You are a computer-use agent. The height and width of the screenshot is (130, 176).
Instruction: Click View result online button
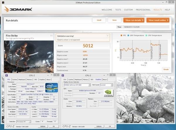tap(158, 20)
